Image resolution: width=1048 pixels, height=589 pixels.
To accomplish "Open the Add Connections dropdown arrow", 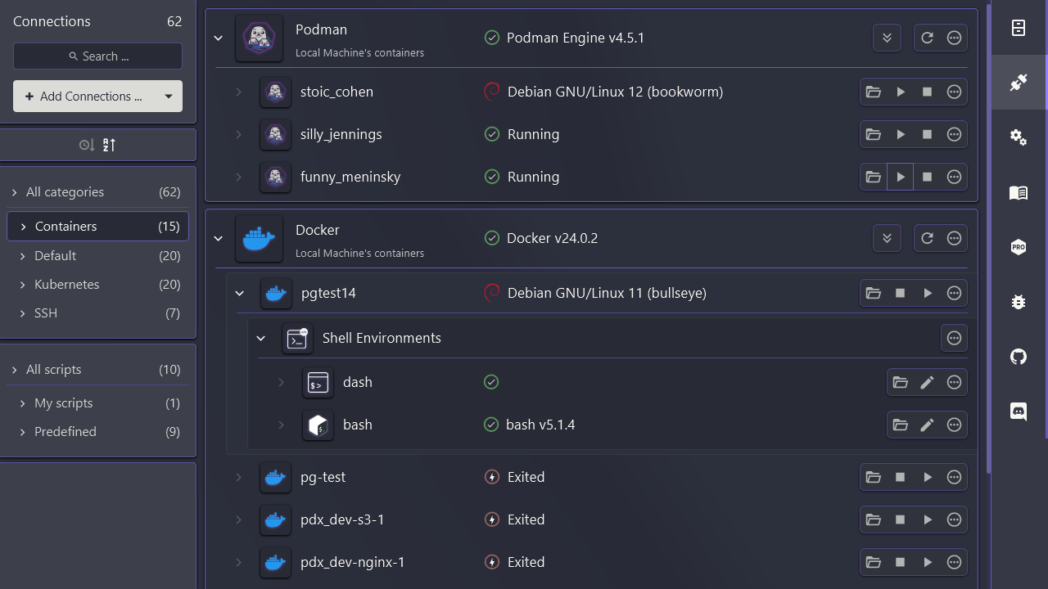I will tap(169, 97).
